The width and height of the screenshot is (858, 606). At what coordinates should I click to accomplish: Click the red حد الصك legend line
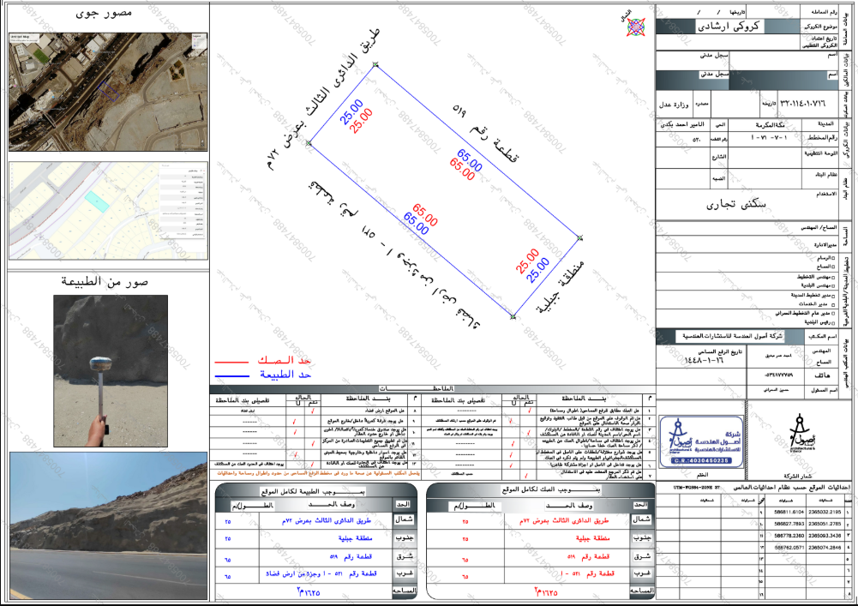(231, 362)
